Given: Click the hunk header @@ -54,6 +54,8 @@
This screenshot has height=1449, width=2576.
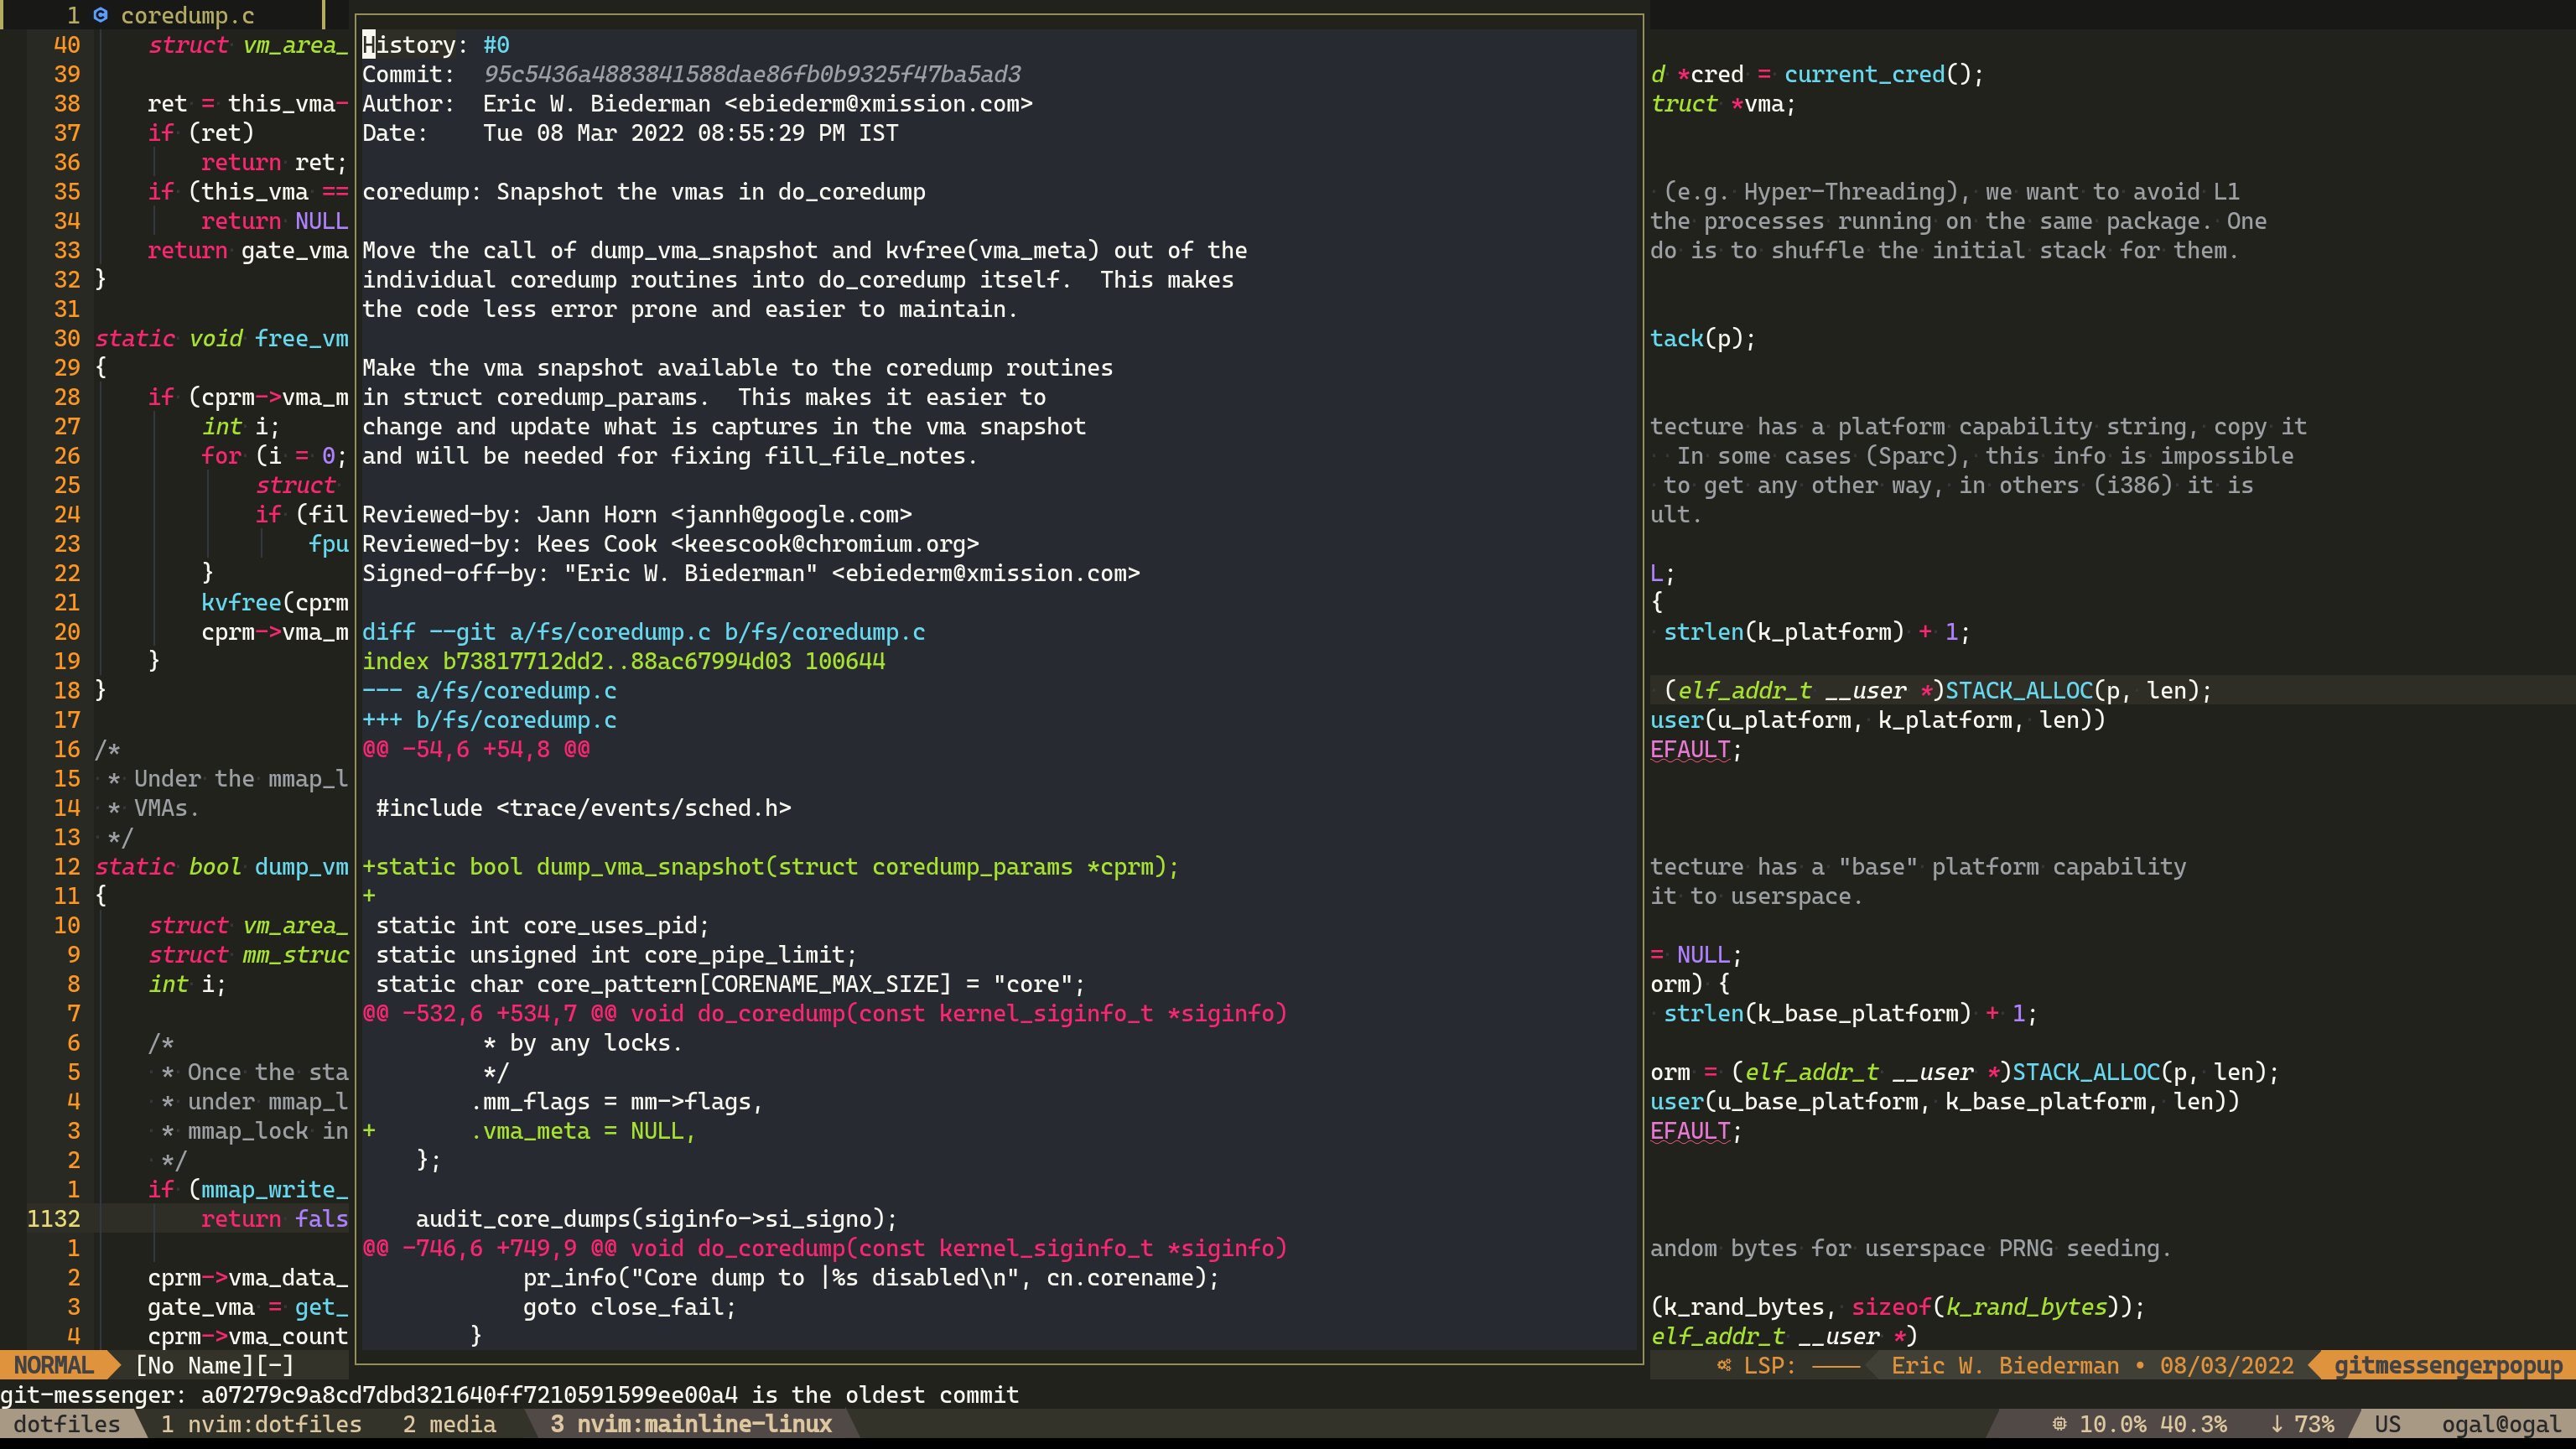Looking at the screenshot, I should (476, 749).
